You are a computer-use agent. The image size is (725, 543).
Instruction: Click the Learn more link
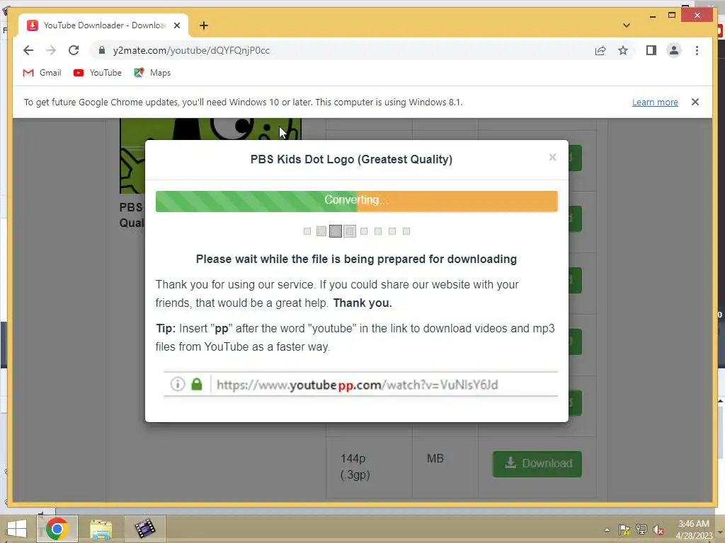point(655,102)
